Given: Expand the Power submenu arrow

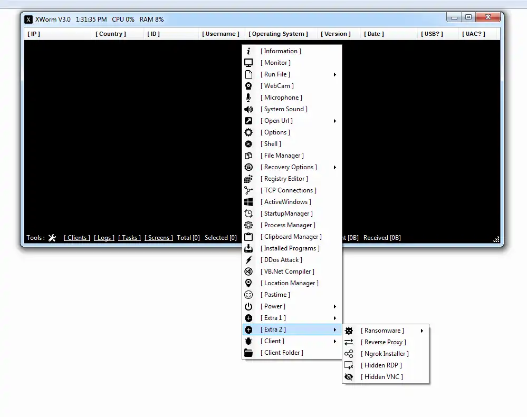Looking at the screenshot, I should (x=334, y=306).
